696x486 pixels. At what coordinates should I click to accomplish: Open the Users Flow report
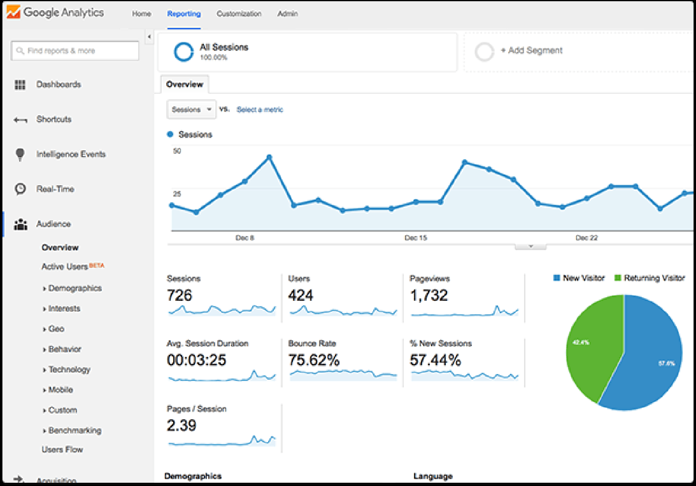pyautogui.click(x=62, y=449)
